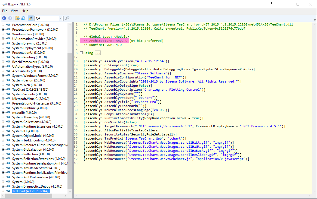317x199 pixels.
Task: Follow the CLSCompliant attribute link
Action: pyautogui.click(x=116, y=65)
